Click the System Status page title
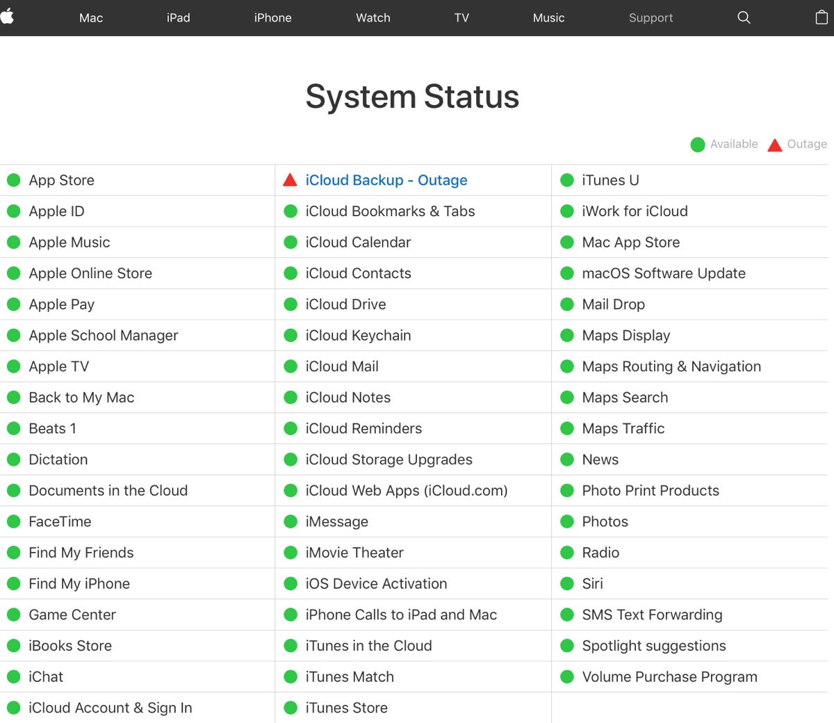The height and width of the screenshot is (723, 834). (x=412, y=97)
